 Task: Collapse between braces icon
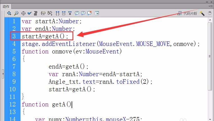pos(58,13)
